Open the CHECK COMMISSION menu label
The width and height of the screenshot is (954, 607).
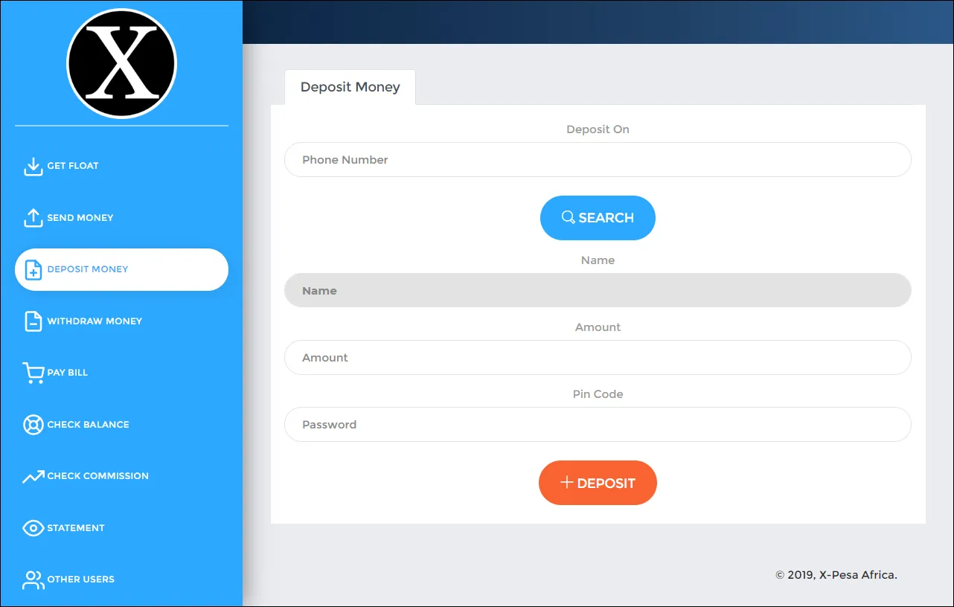coord(98,476)
